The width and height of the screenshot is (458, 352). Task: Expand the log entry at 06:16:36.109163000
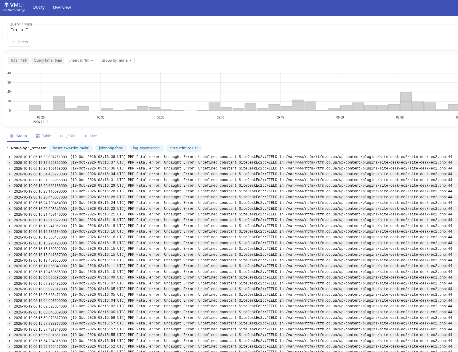(9, 169)
